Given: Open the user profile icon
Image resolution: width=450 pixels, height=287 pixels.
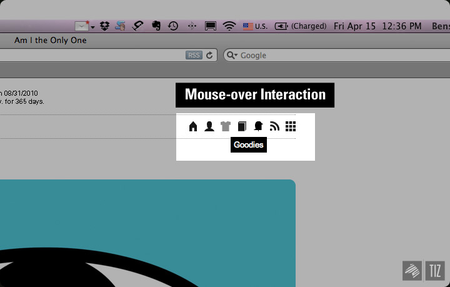Looking at the screenshot, I should tap(209, 127).
